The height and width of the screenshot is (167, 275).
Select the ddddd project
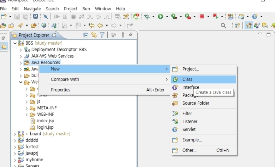tap(32, 140)
